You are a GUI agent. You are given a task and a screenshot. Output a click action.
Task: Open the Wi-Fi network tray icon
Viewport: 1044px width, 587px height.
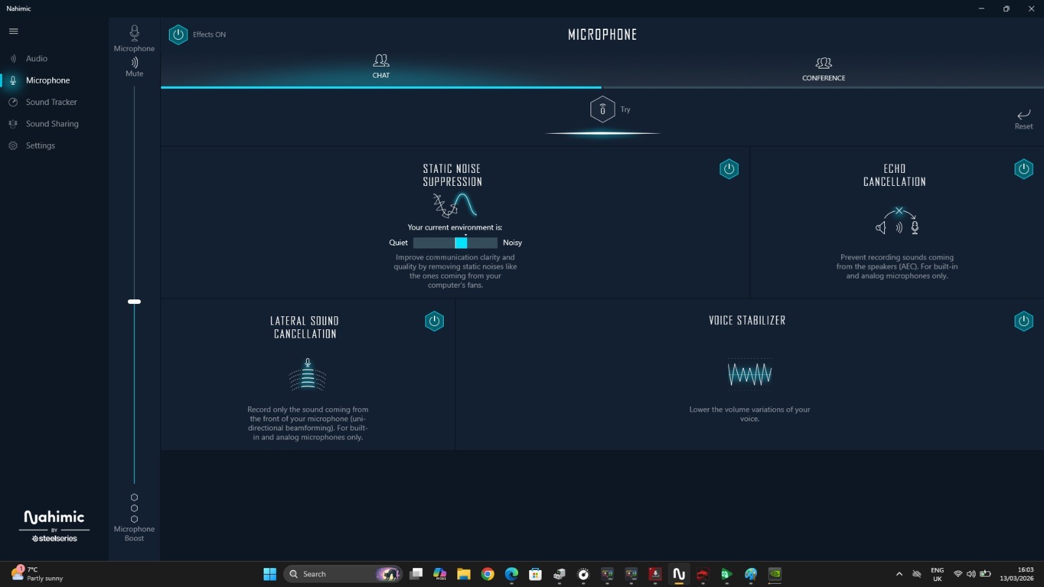coord(958,574)
